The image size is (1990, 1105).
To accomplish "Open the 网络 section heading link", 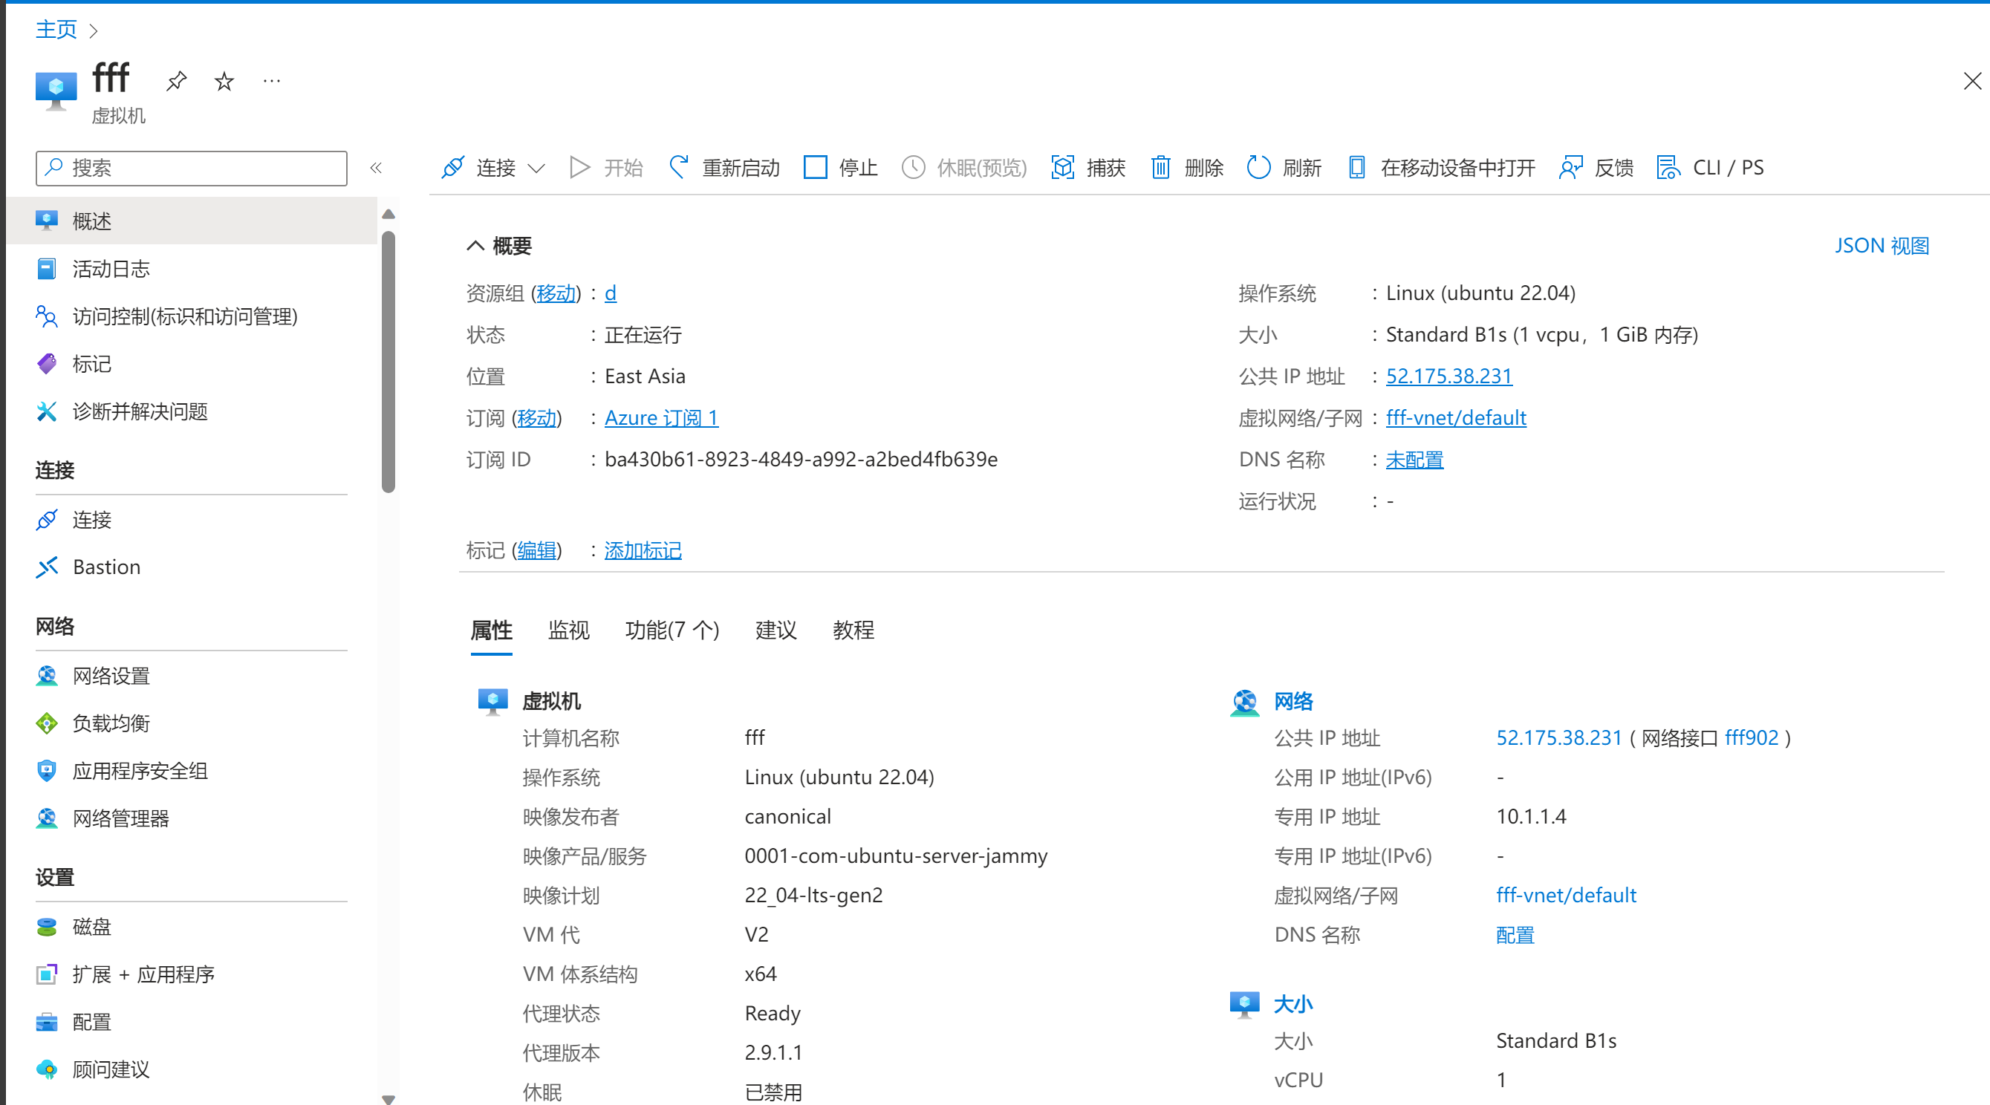I will point(1293,701).
